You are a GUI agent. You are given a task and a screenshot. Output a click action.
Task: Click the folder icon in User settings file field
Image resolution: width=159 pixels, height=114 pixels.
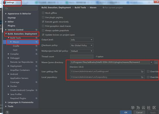(142, 71)
